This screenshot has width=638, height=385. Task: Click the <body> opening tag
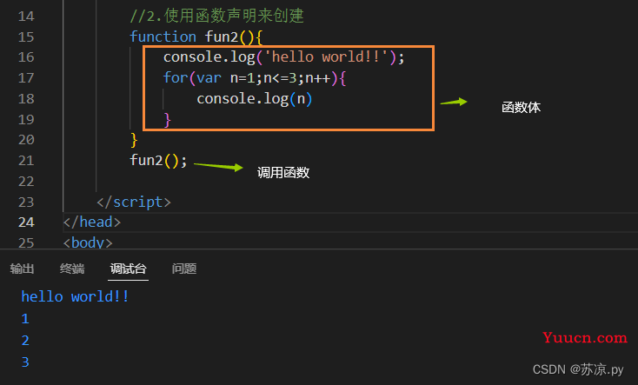pyautogui.click(x=88, y=242)
